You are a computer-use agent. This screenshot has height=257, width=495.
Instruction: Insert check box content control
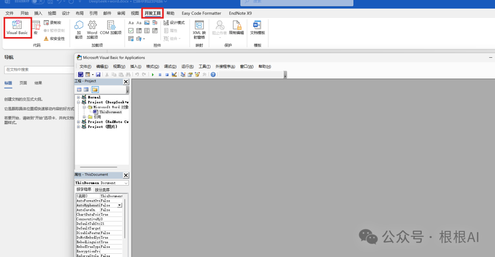click(131, 31)
